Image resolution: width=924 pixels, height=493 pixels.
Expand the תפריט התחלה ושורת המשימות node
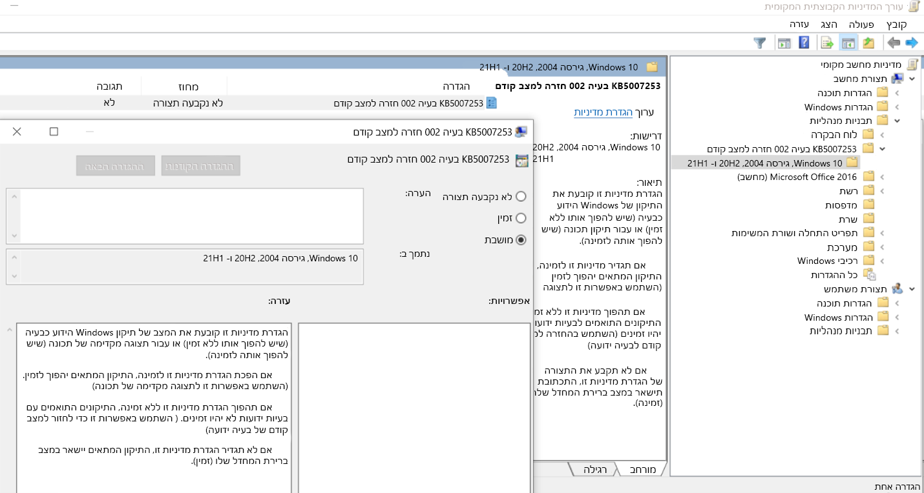coord(883,232)
